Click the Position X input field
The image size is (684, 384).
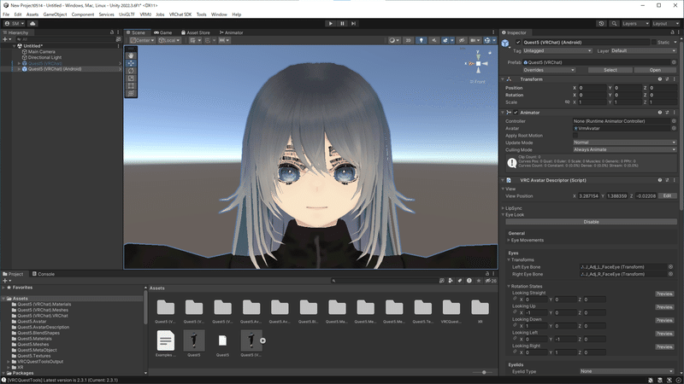pyautogui.click(x=592, y=88)
